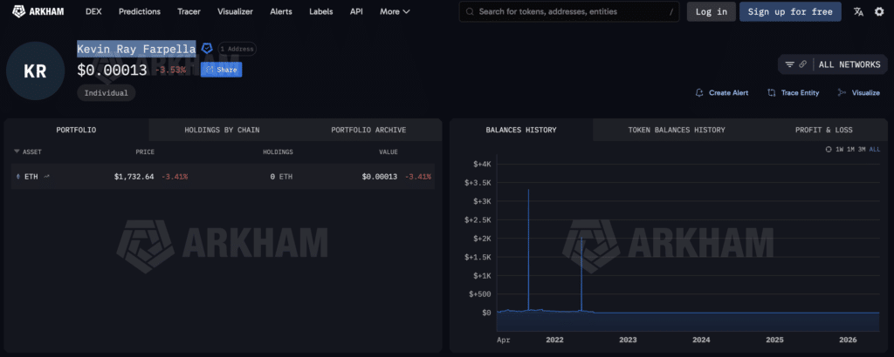The height and width of the screenshot is (357, 894).
Task: Click the -3.53% change beside total balance
Action: click(170, 70)
